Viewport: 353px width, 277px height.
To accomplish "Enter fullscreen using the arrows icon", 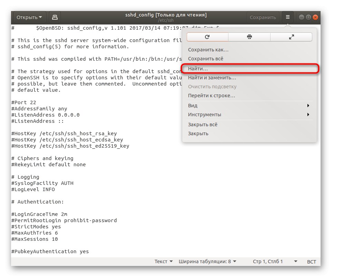I will click(292, 37).
